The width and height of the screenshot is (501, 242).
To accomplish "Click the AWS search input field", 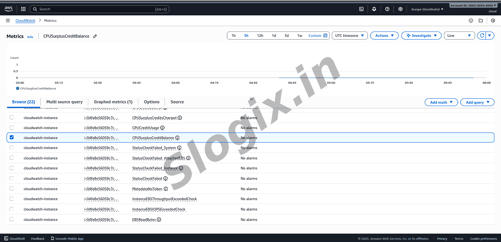I will (99, 9).
